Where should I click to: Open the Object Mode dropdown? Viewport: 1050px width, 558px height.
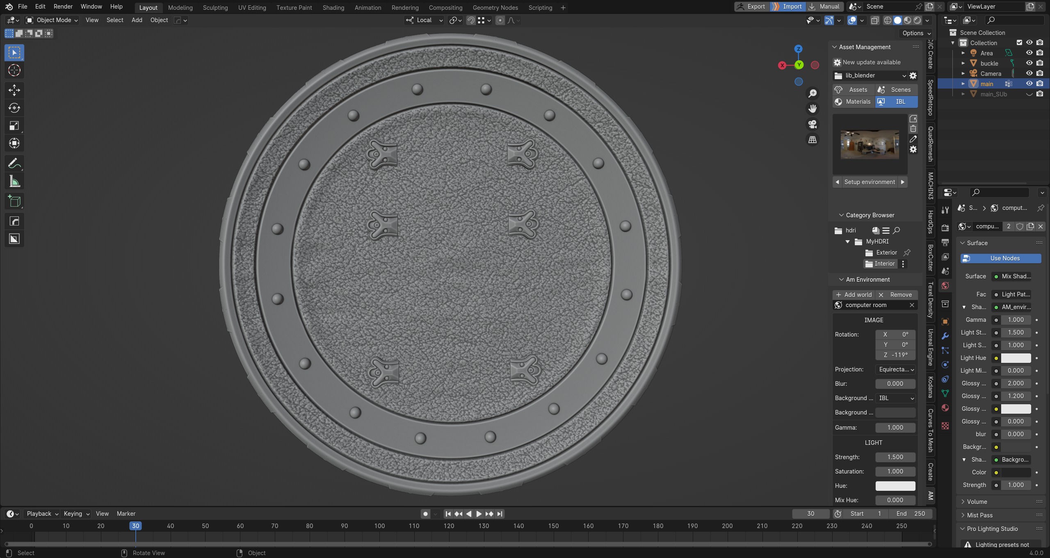[x=52, y=20]
